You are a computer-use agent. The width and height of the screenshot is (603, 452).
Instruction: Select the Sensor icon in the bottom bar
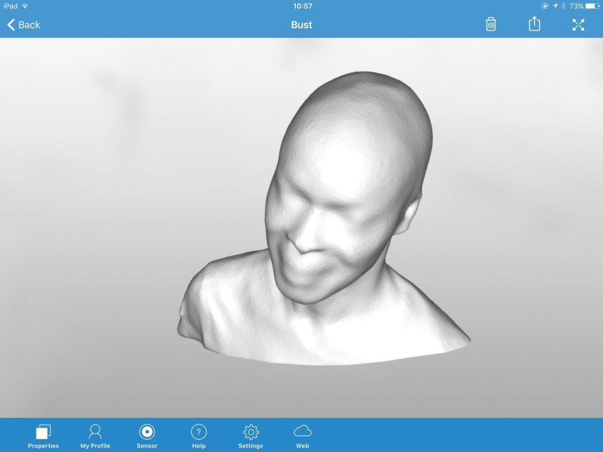[x=147, y=431]
